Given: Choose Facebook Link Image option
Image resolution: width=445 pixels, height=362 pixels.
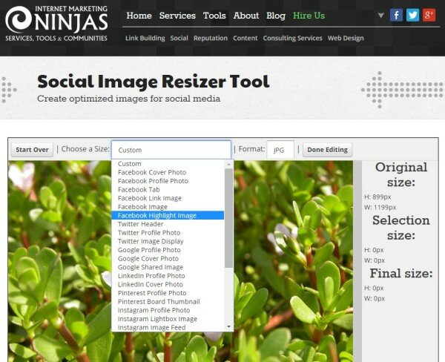Looking at the screenshot, I should [x=168, y=198].
